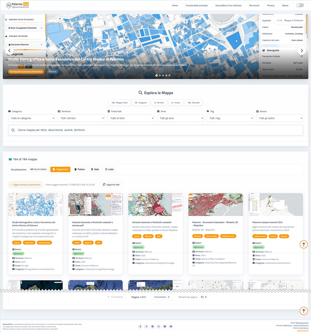The width and height of the screenshot is (311, 333).
Task: Click the WhatsApp icon in footer
Action: [x=159, y=326]
